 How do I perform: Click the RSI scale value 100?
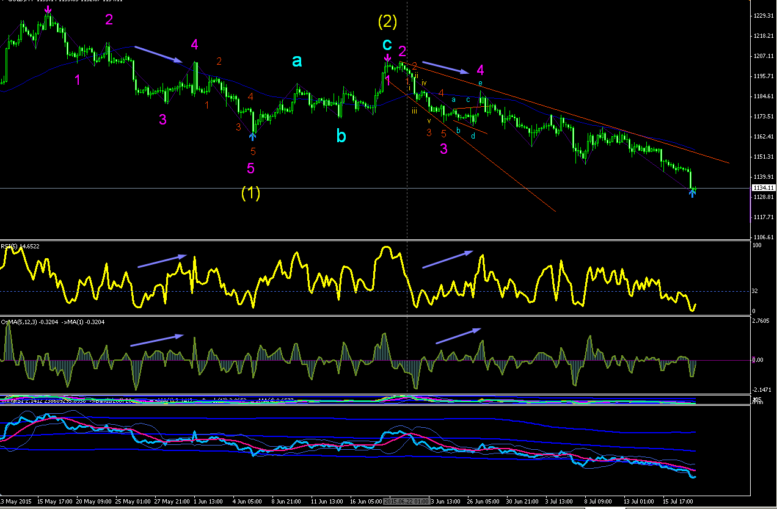click(x=756, y=245)
